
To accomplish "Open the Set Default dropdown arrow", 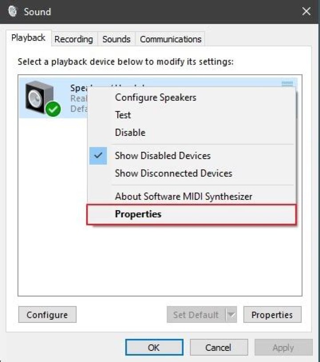I will point(232,315).
